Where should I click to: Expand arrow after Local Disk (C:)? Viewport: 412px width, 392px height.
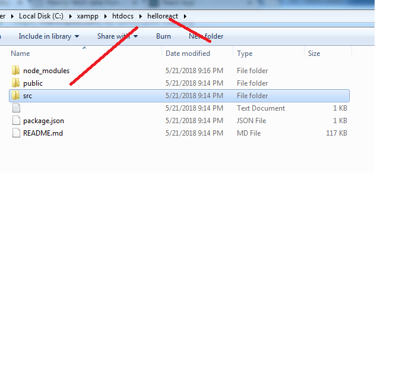[71, 16]
